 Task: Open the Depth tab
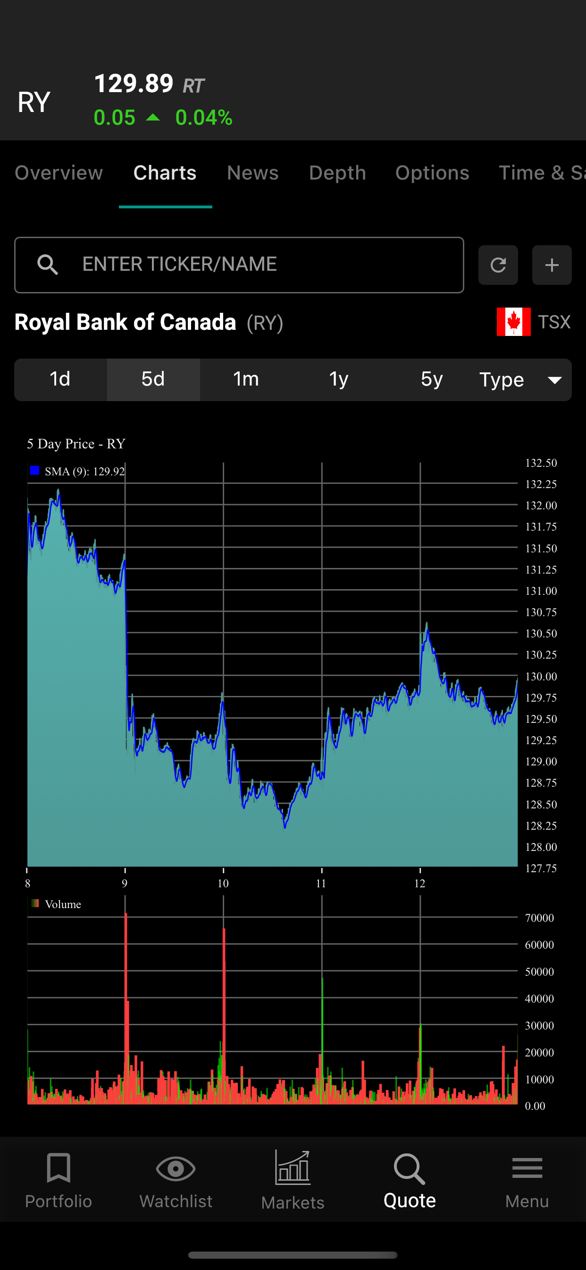coord(337,173)
